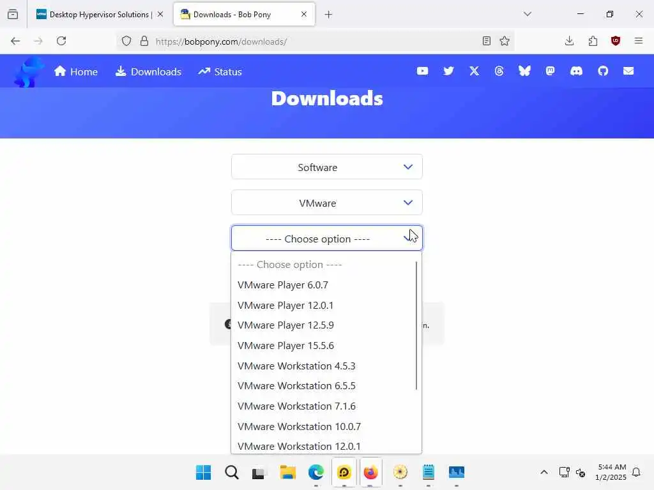The height and width of the screenshot is (490, 654).
Task: Open Task View on taskbar
Action: click(259, 473)
